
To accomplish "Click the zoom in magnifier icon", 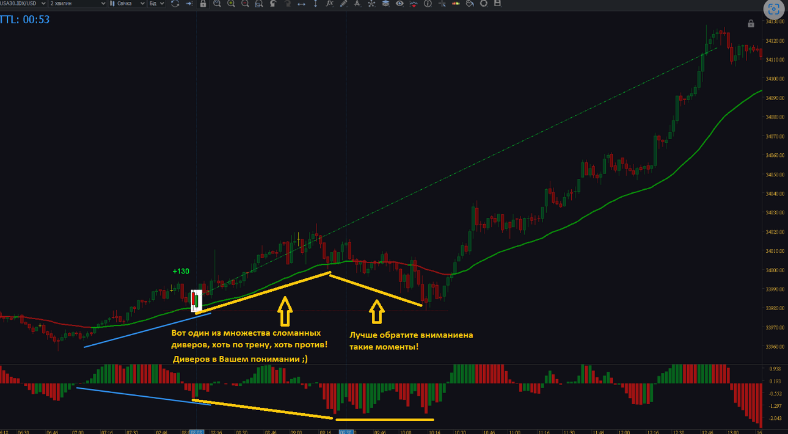I will (x=231, y=4).
